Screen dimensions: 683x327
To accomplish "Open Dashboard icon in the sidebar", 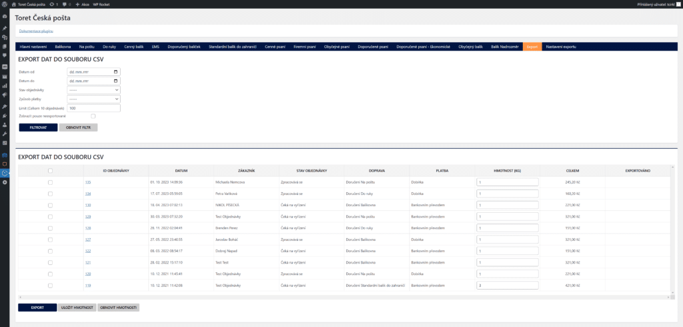I will pyautogui.click(x=5, y=16).
